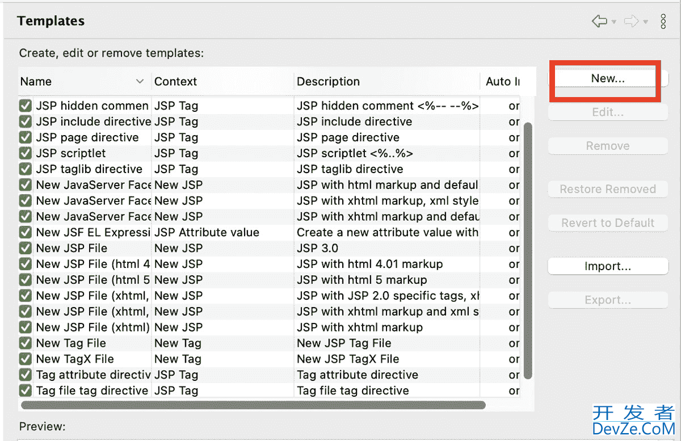Click the Auto Insert column header
This screenshot has height=441, width=681.
click(x=502, y=82)
